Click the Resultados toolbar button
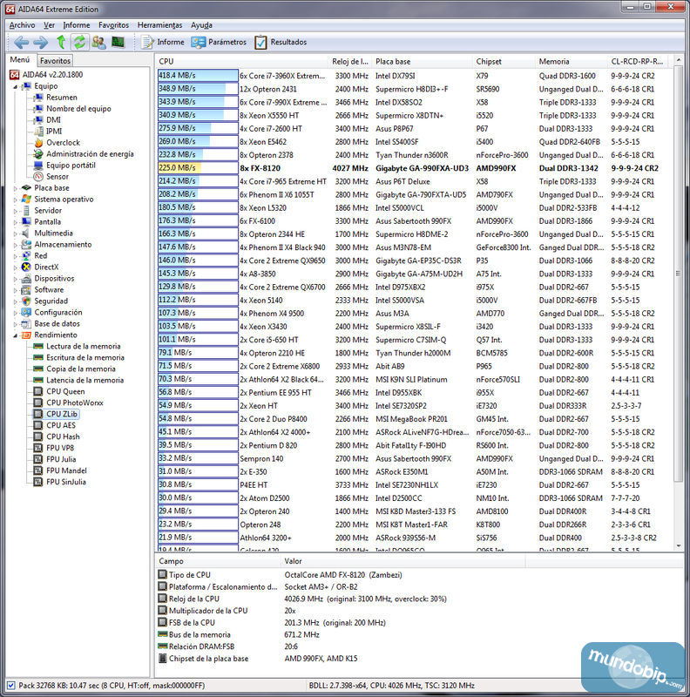 [x=281, y=42]
